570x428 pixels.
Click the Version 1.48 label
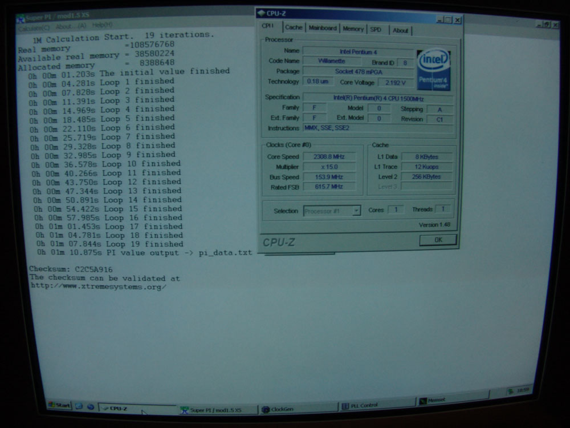pyautogui.click(x=434, y=225)
